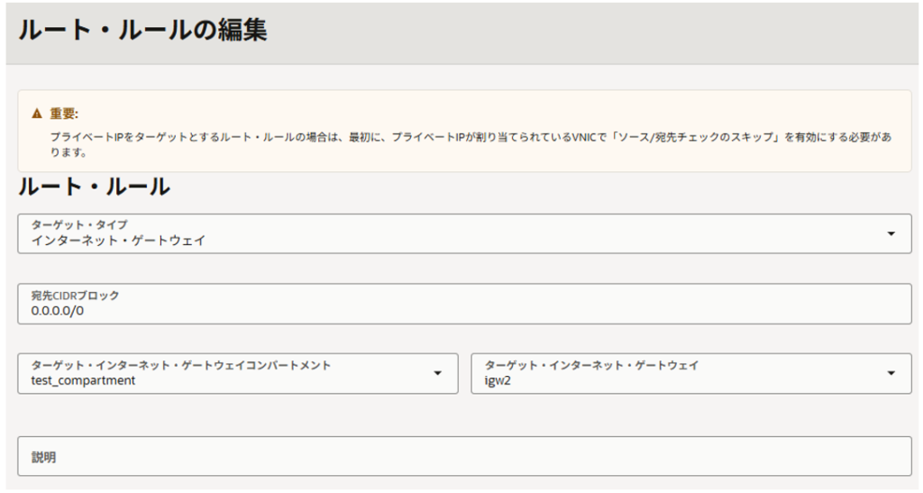The width and height of the screenshot is (923, 493).
Task: Expand the ターゲット・タイプ dropdown arrow
Action: point(891,233)
